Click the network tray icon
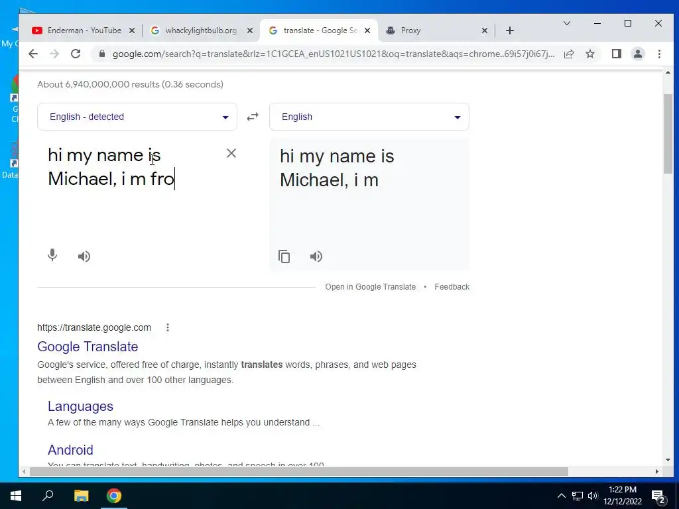This screenshot has height=509, width=679. pos(578,496)
